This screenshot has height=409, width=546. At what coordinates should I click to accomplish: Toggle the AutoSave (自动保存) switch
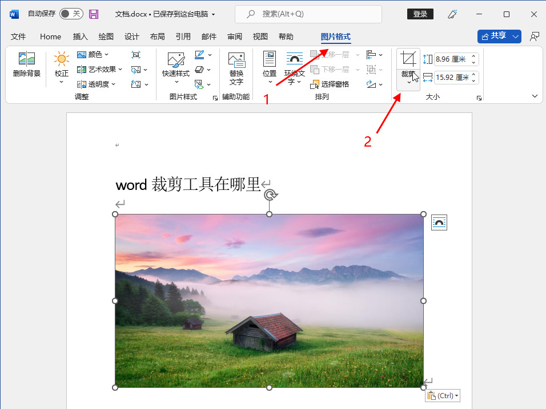coord(71,14)
